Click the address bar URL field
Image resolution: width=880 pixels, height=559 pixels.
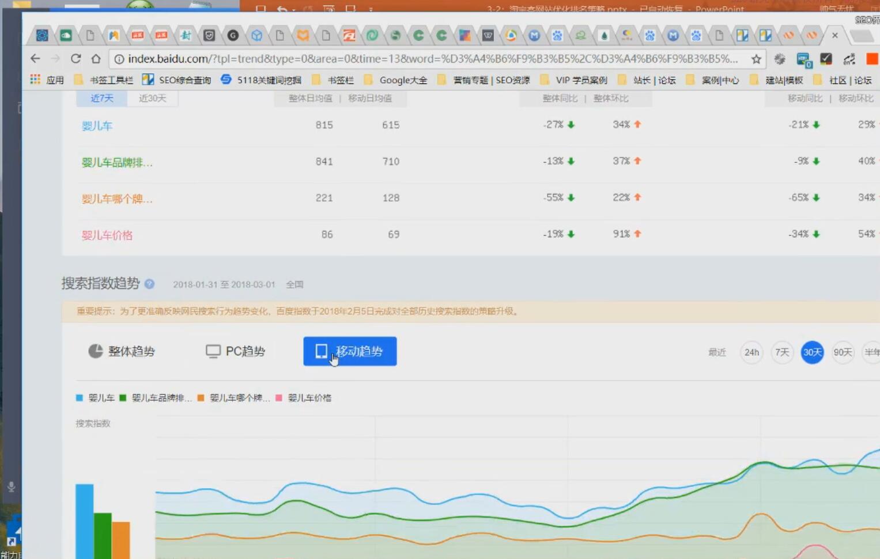432,59
